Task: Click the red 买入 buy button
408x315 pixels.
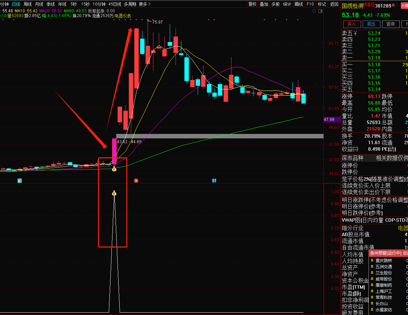Action: click(351, 24)
